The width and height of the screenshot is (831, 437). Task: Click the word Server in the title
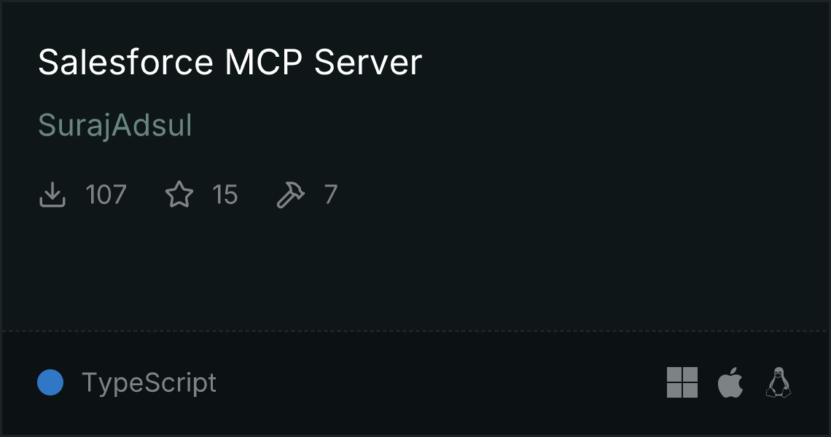point(368,62)
